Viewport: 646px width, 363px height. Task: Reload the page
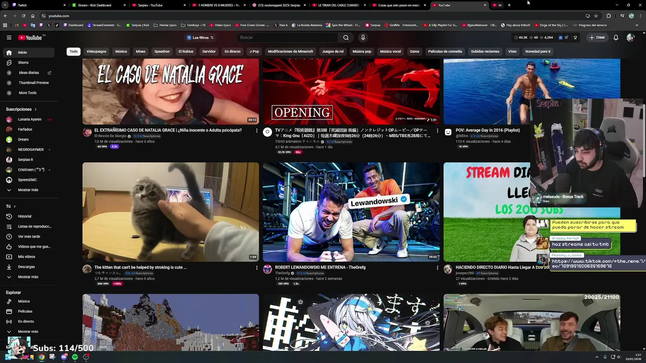click(x=24, y=16)
